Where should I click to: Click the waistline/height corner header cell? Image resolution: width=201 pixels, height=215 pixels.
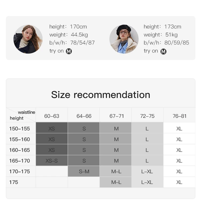coord(21,115)
